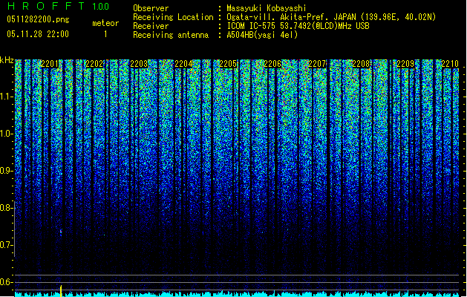Screen dimensions: 467x297
Task: Click receiver value ICOM IC-575 53.7492 MHz
Action: pyautogui.click(x=298, y=26)
